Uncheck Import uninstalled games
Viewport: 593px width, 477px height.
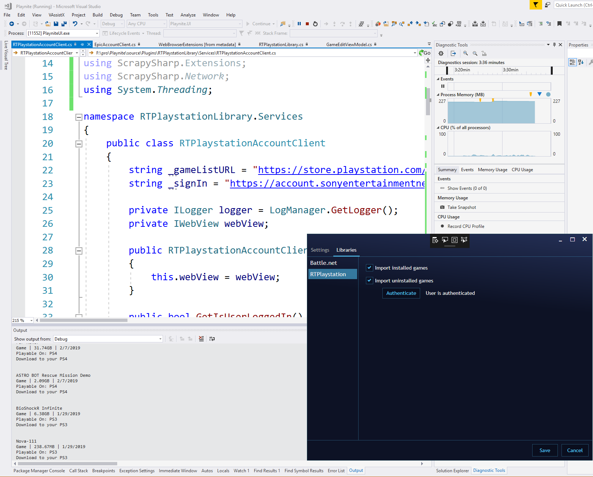click(370, 281)
